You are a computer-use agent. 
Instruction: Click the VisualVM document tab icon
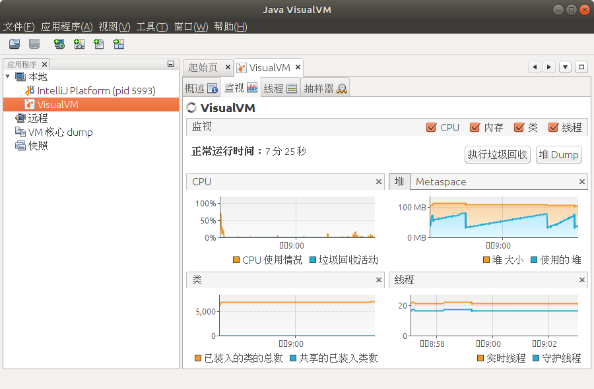pyautogui.click(x=242, y=68)
